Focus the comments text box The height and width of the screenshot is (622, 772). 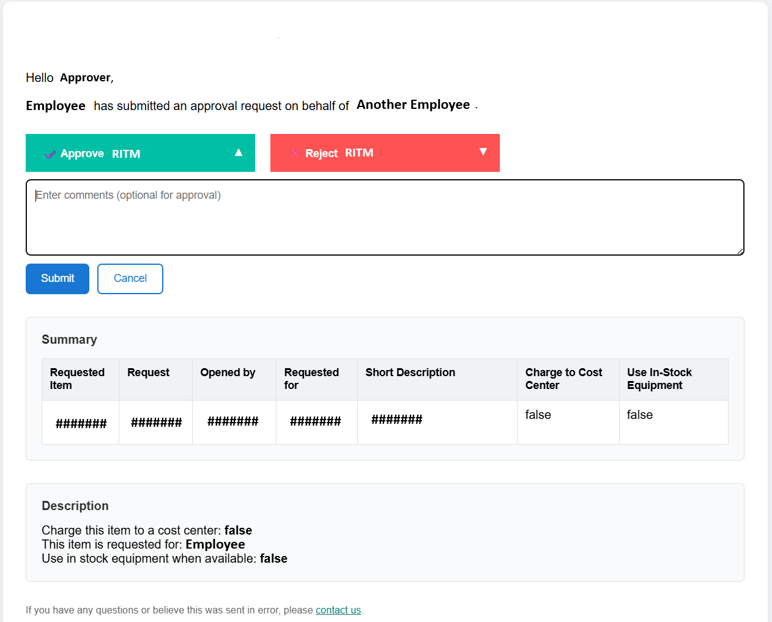pyautogui.click(x=385, y=217)
